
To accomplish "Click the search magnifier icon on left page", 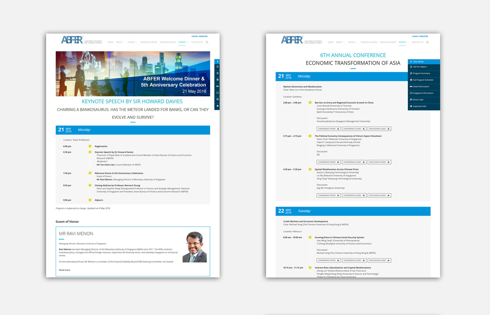I will 207,42.
